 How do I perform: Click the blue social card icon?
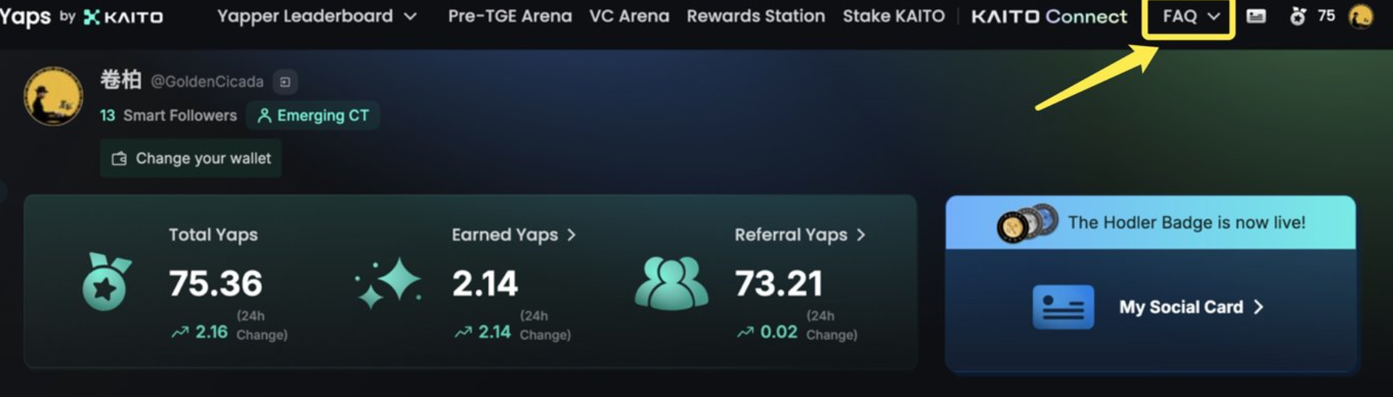click(x=1063, y=307)
